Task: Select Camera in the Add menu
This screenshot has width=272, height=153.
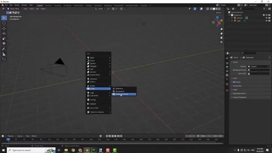Action: click(x=98, y=100)
